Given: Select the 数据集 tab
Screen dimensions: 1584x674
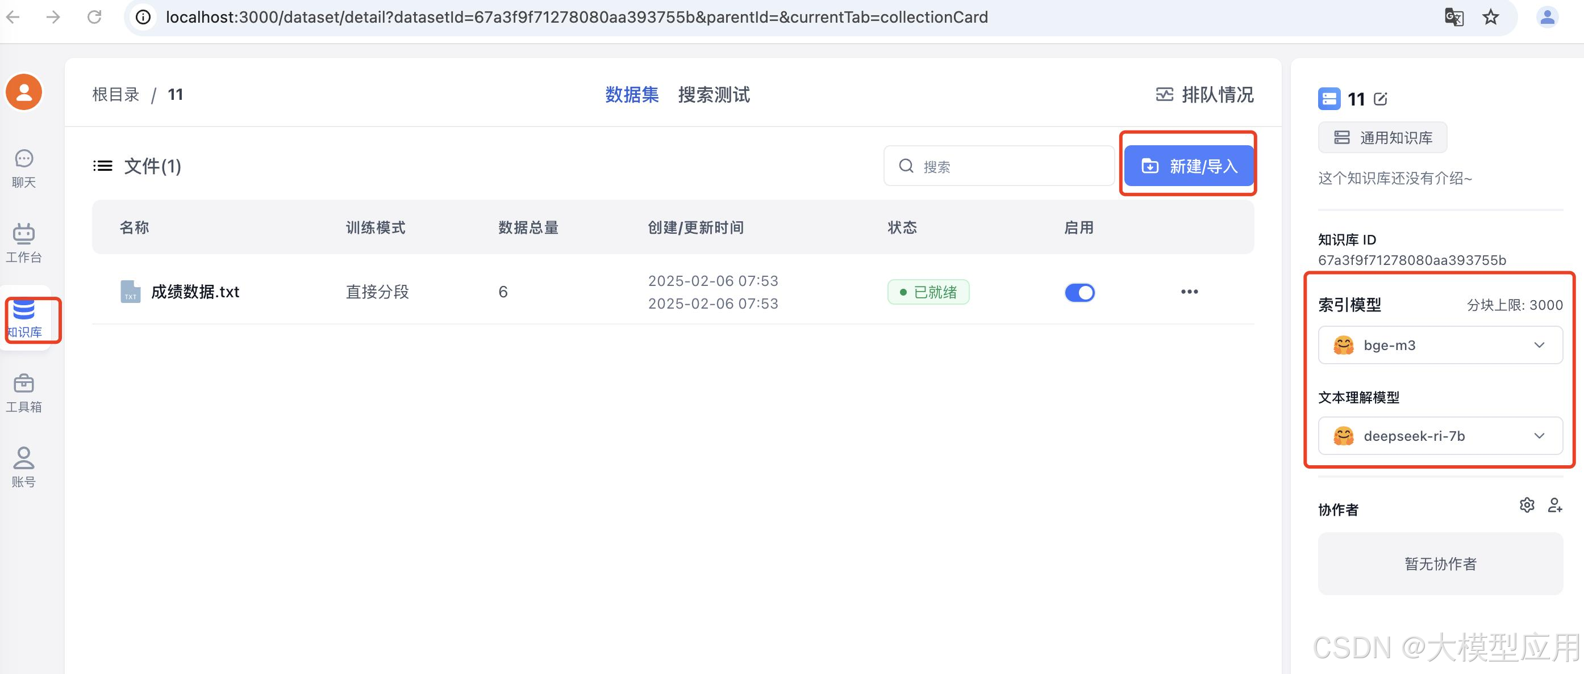Looking at the screenshot, I should [632, 95].
